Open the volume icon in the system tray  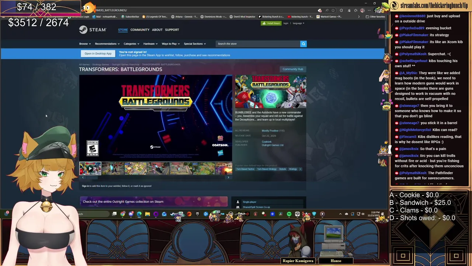[363, 214]
